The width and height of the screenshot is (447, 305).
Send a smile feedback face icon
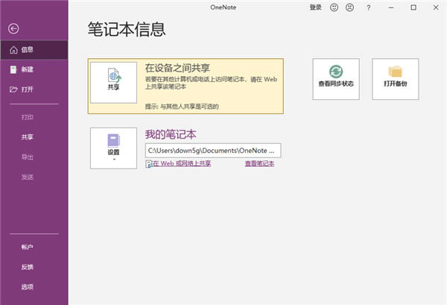pos(333,7)
